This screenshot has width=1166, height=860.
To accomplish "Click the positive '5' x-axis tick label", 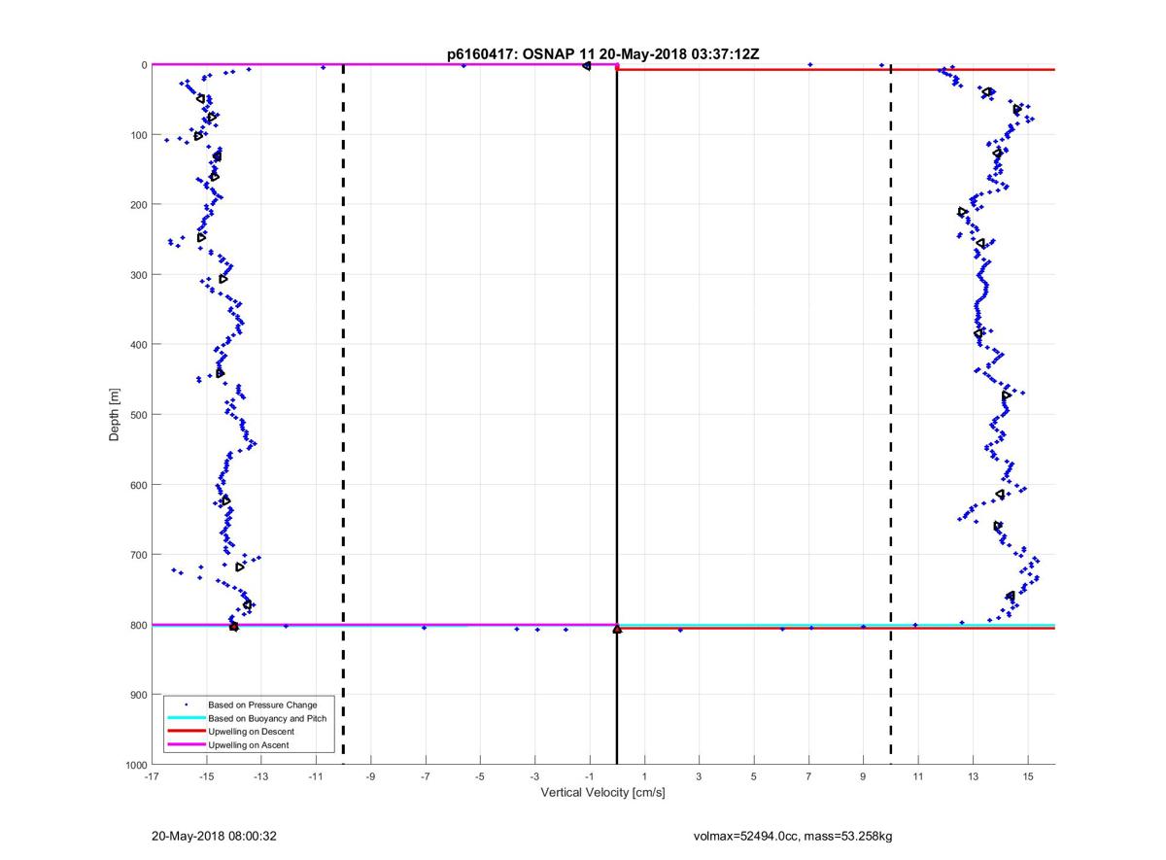I will tap(753, 776).
